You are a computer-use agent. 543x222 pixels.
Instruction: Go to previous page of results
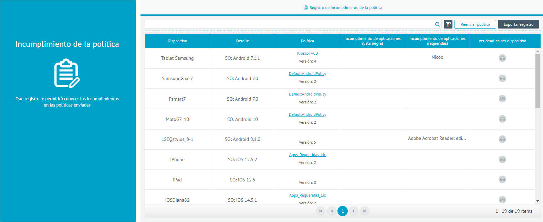pos(332,211)
